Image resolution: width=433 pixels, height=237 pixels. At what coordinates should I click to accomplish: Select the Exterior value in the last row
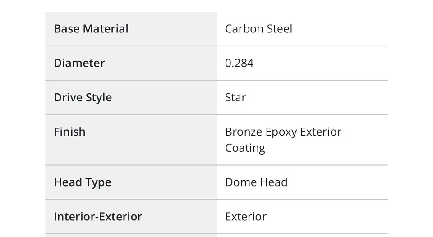pos(246,217)
